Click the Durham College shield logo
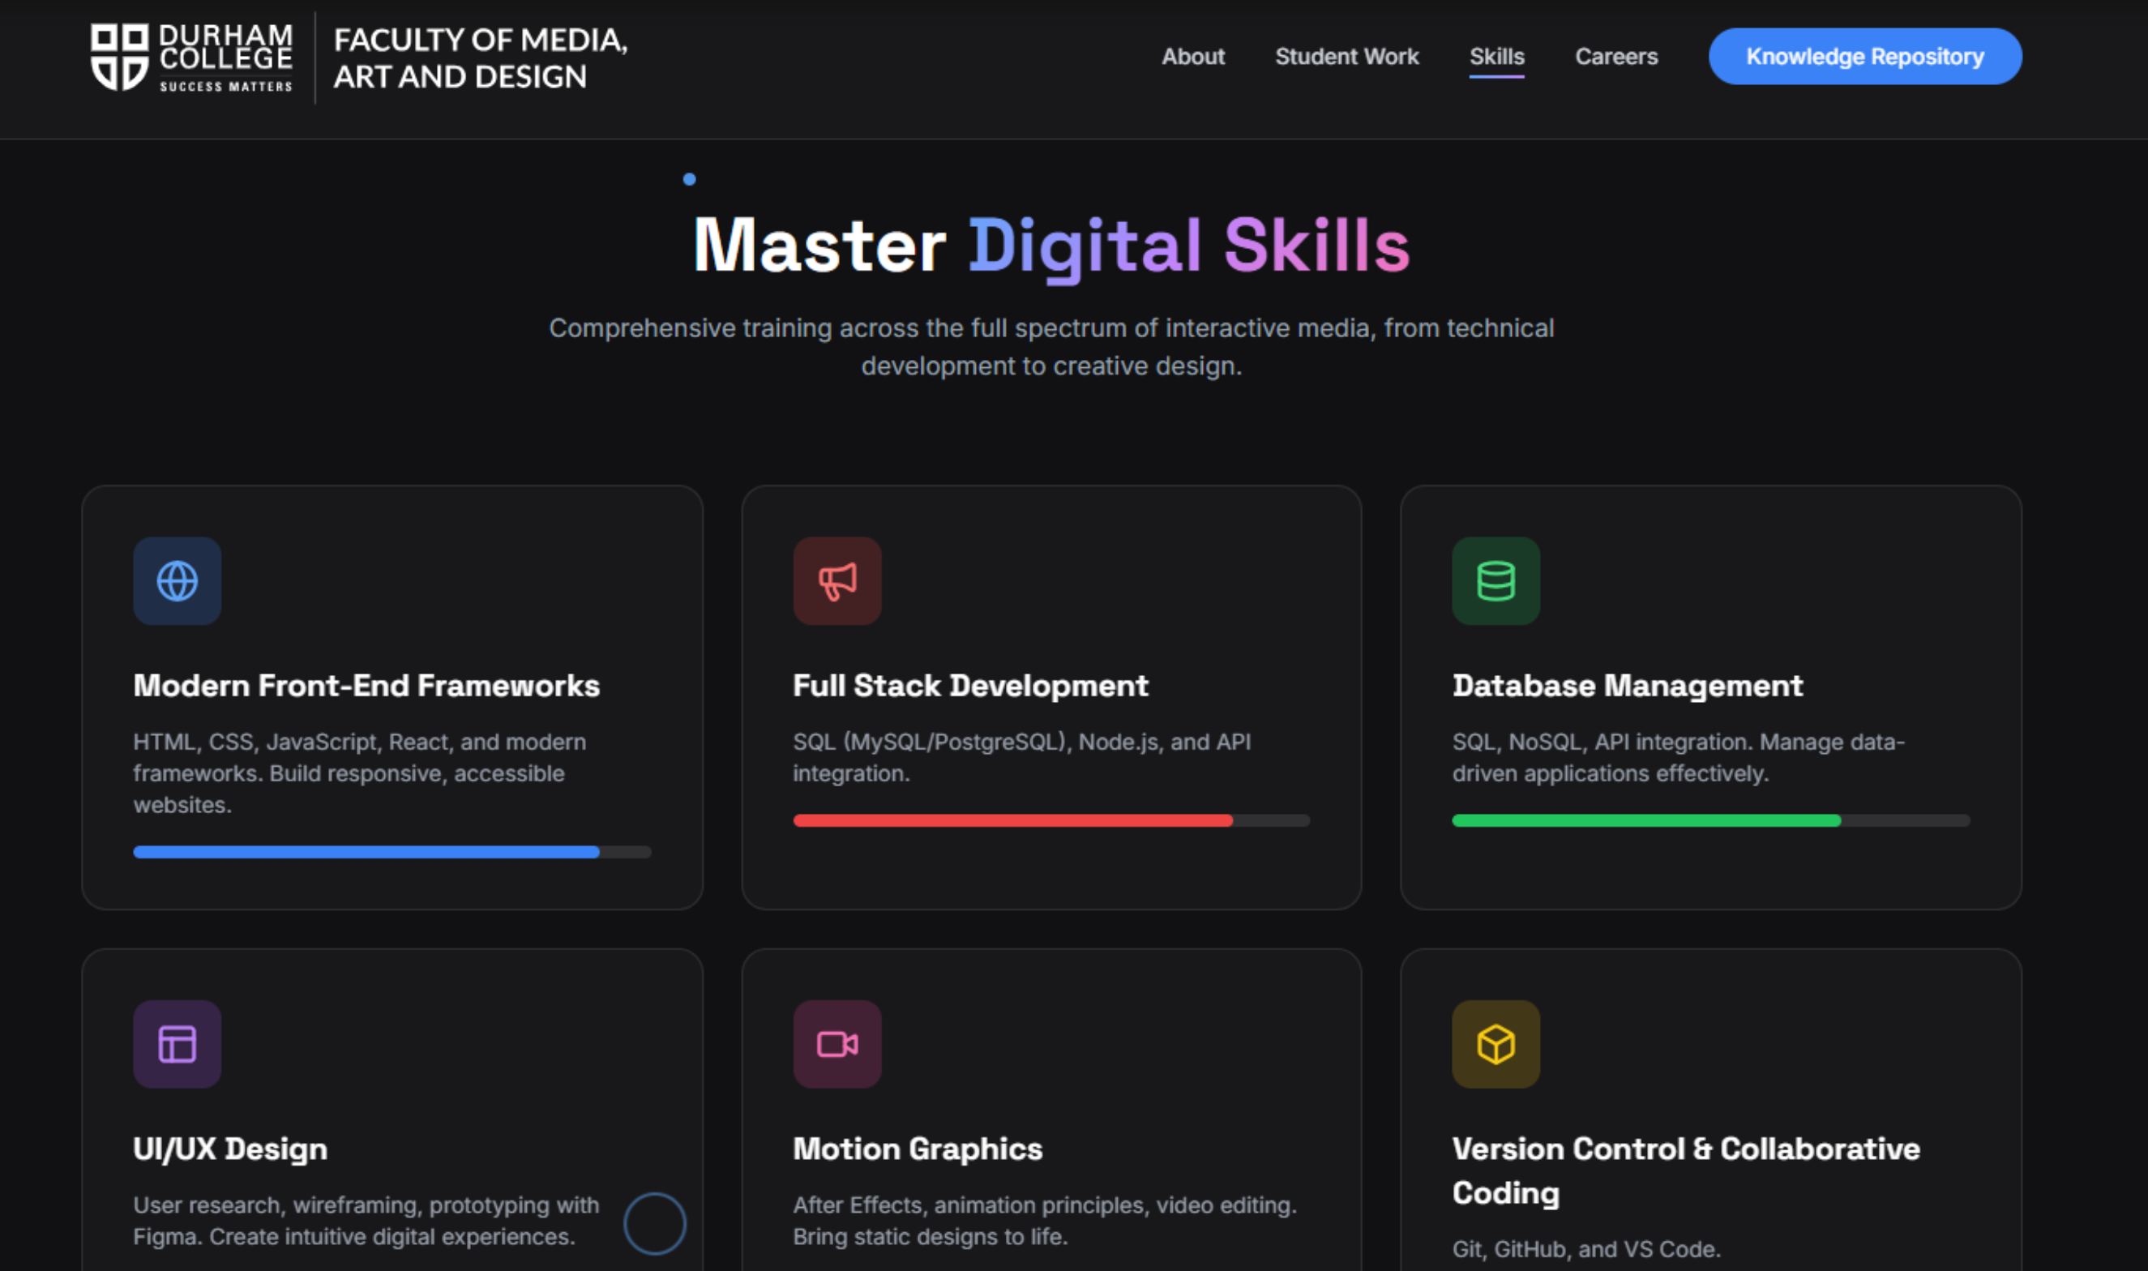 click(119, 57)
